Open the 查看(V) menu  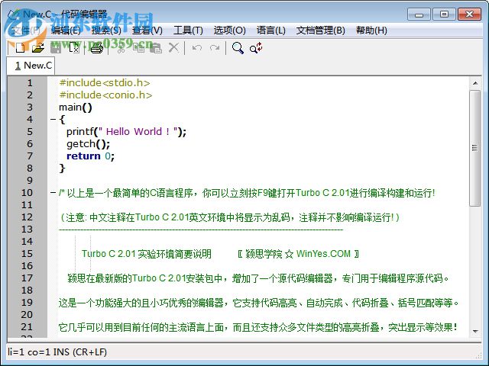(x=147, y=30)
